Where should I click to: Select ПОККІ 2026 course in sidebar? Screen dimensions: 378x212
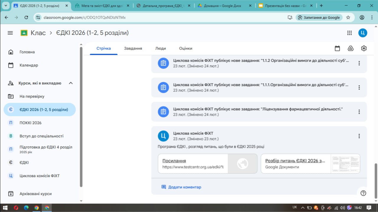tap(30, 123)
